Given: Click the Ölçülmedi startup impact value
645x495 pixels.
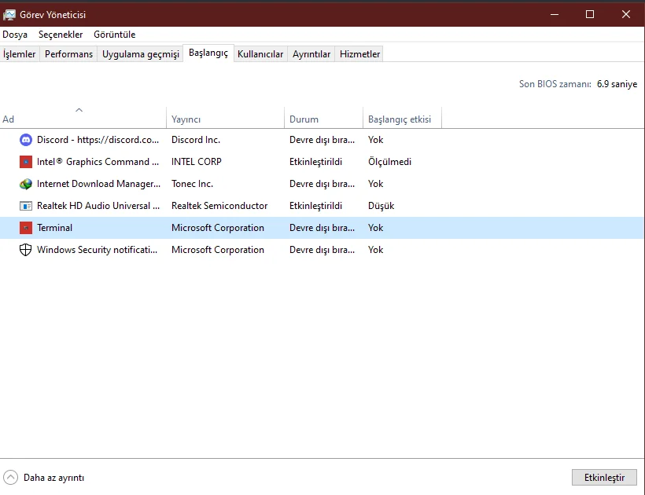Looking at the screenshot, I should click(x=389, y=162).
